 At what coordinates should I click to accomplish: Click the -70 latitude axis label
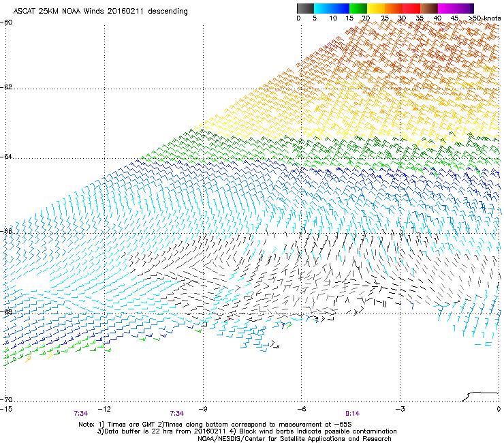pyautogui.click(x=6, y=399)
